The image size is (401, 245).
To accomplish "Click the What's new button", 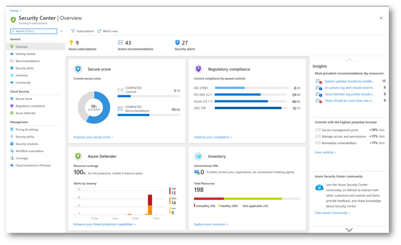I will [107, 31].
